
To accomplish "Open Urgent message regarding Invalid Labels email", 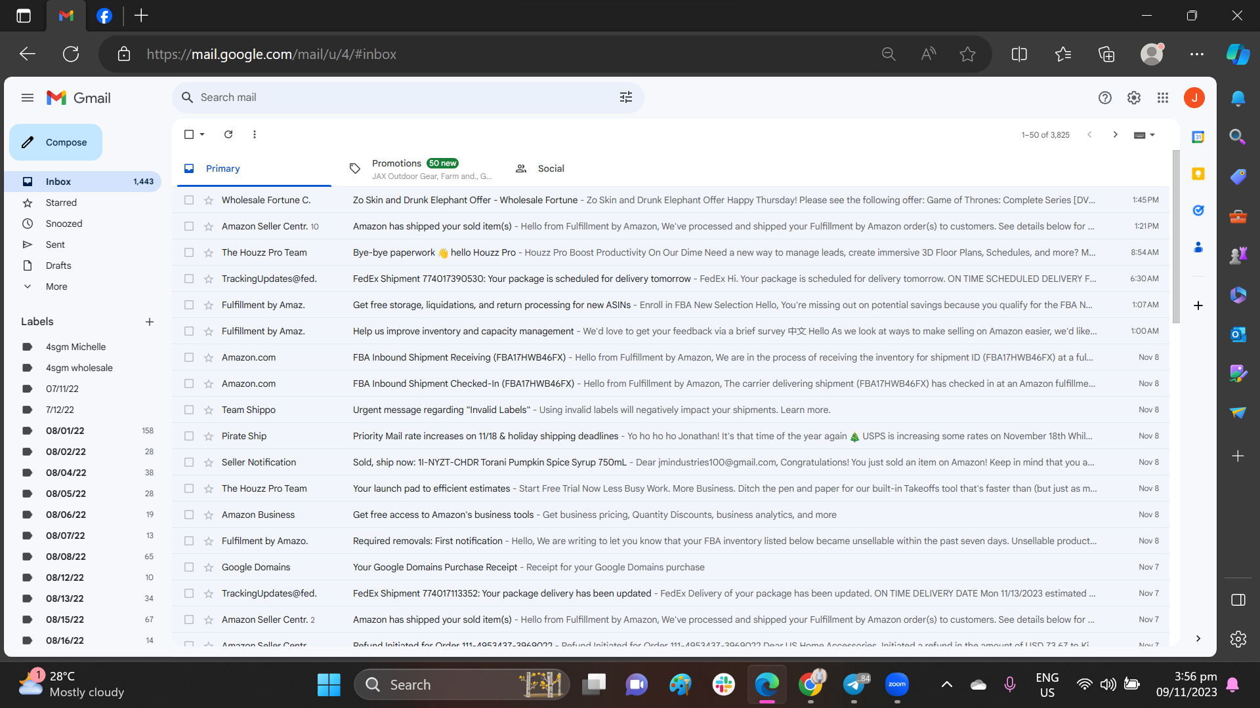I will pos(671,410).
